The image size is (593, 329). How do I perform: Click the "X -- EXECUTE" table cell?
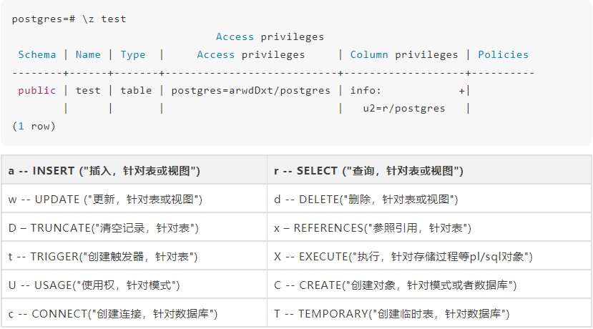403,256
